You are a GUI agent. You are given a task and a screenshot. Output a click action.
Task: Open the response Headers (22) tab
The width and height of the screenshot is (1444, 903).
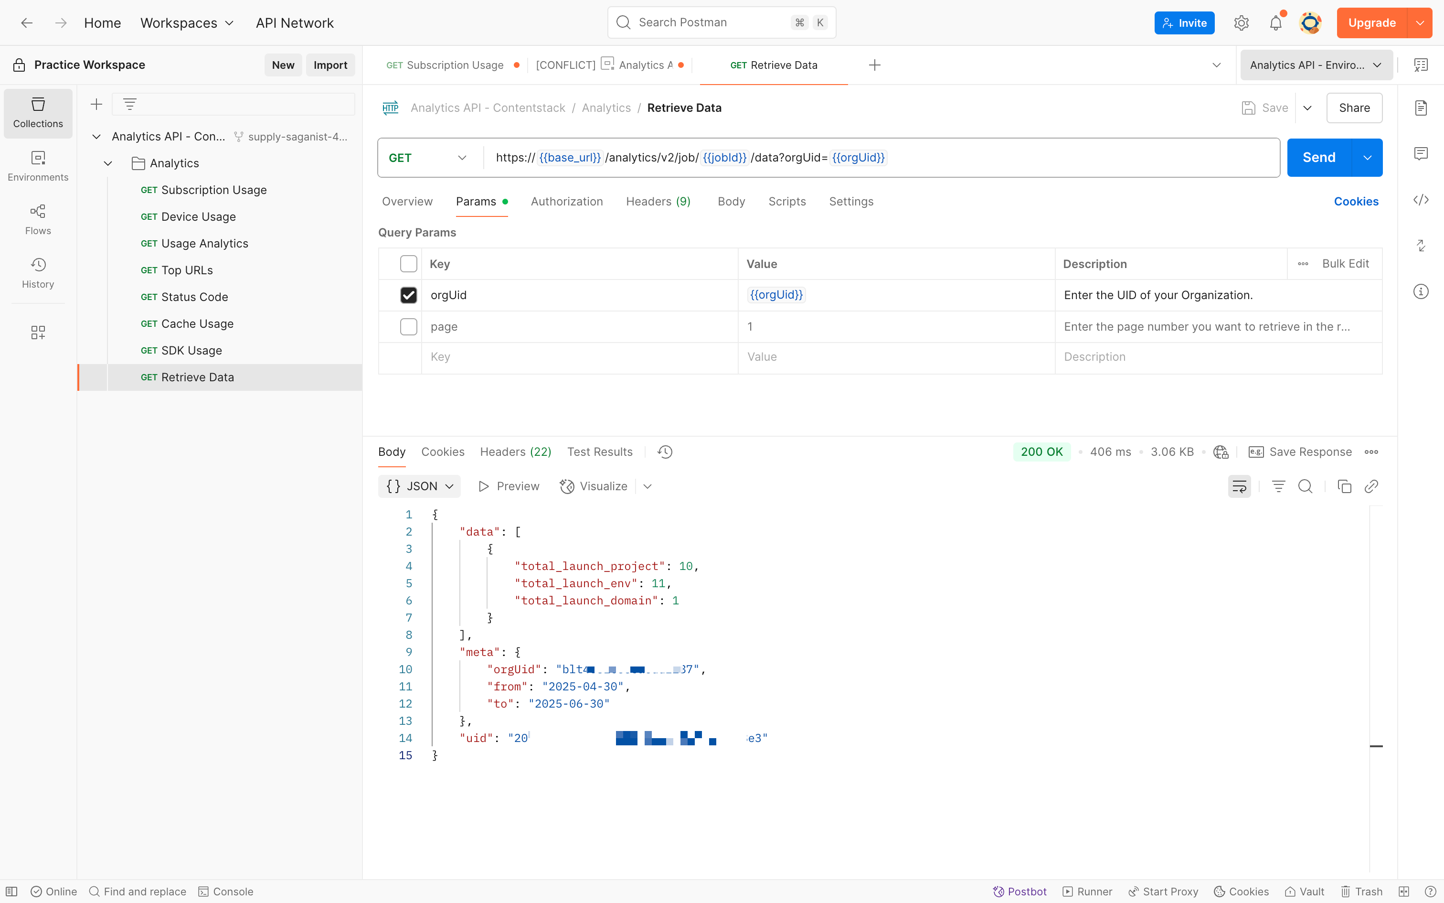[x=516, y=452]
